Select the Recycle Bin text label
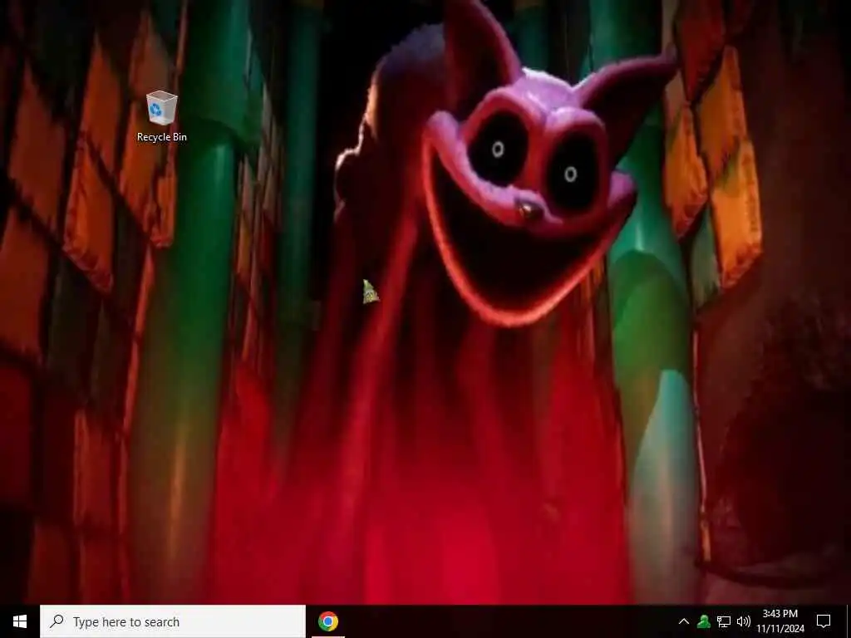 (x=162, y=137)
